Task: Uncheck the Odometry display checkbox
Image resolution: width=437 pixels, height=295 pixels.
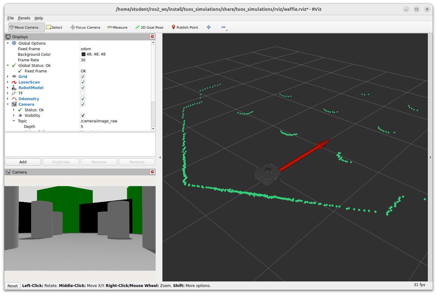Action: coord(83,99)
